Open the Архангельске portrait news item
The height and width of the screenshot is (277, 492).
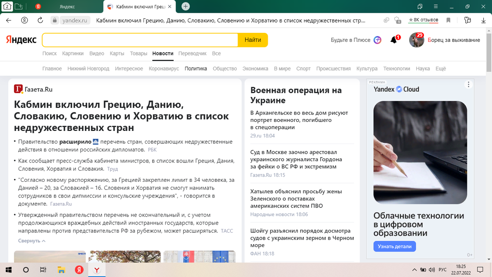300,120
